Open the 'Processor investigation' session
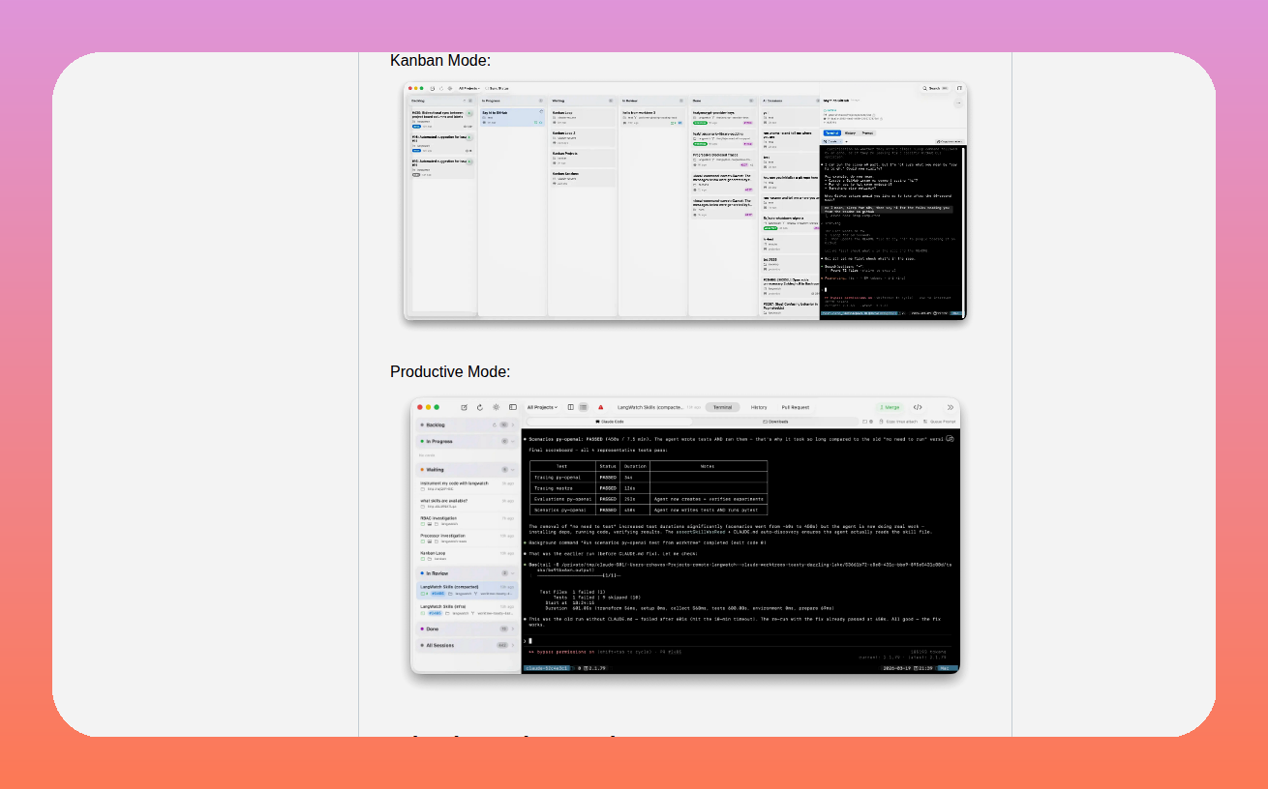The image size is (1268, 789). (467, 539)
